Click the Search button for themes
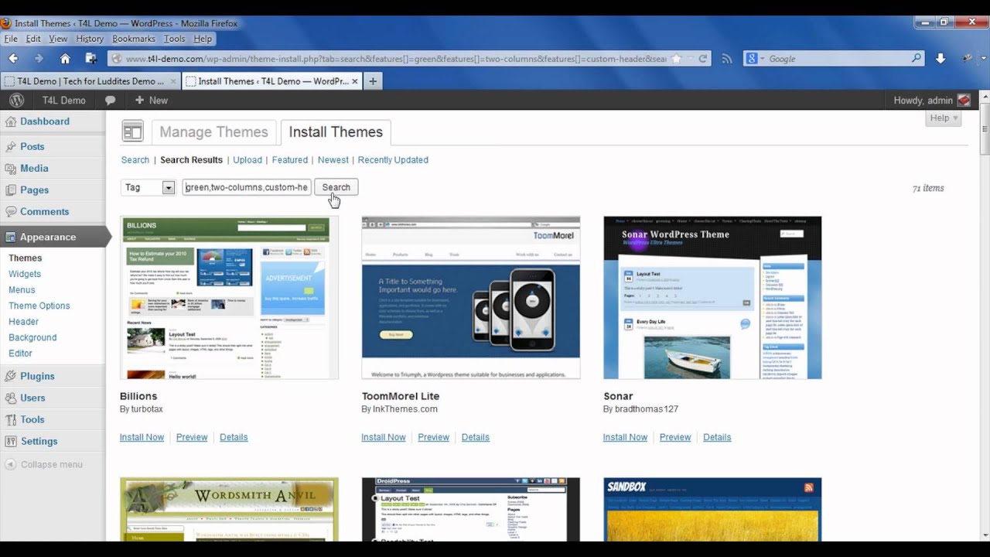This screenshot has height=557, width=990. [336, 187]
